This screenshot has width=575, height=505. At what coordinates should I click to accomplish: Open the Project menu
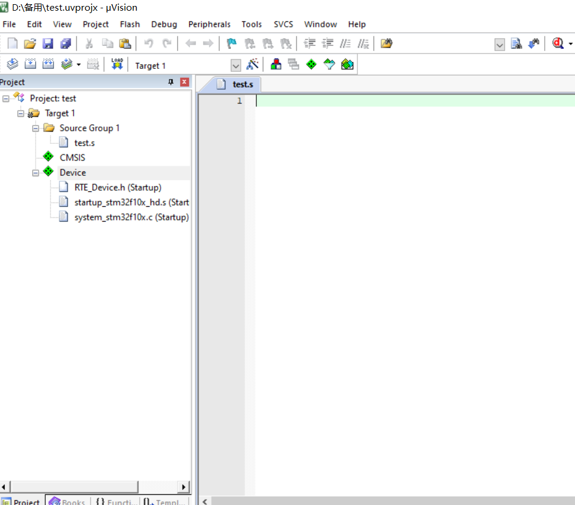[x=96, y=24]
